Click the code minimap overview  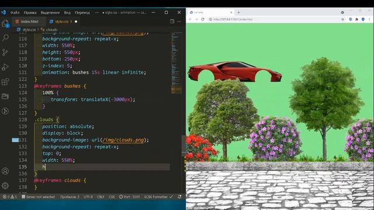(176, 63)
